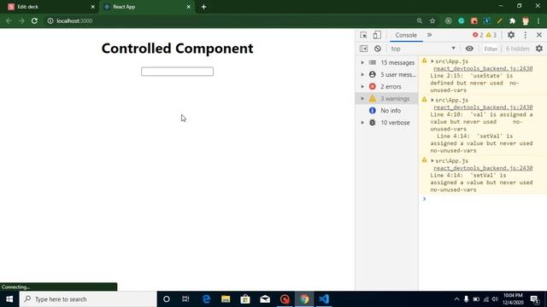Open a new browser tab

203,7
